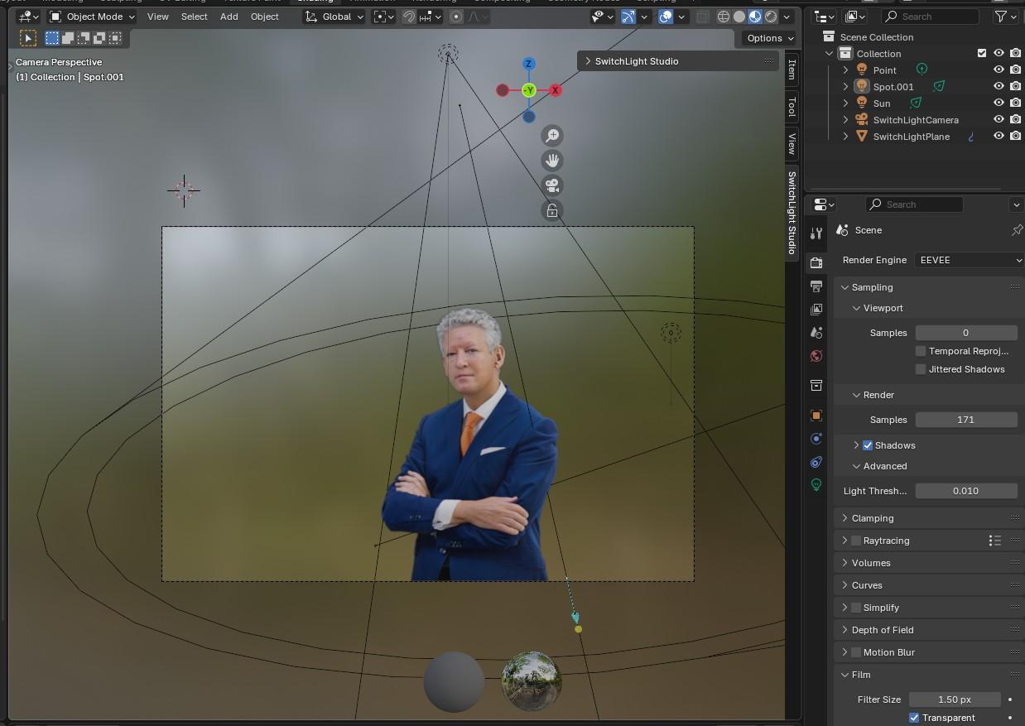Open the Render properties tab icon
The width and height of the screenshot is (1025, 726).
click(x=816, y=263)
